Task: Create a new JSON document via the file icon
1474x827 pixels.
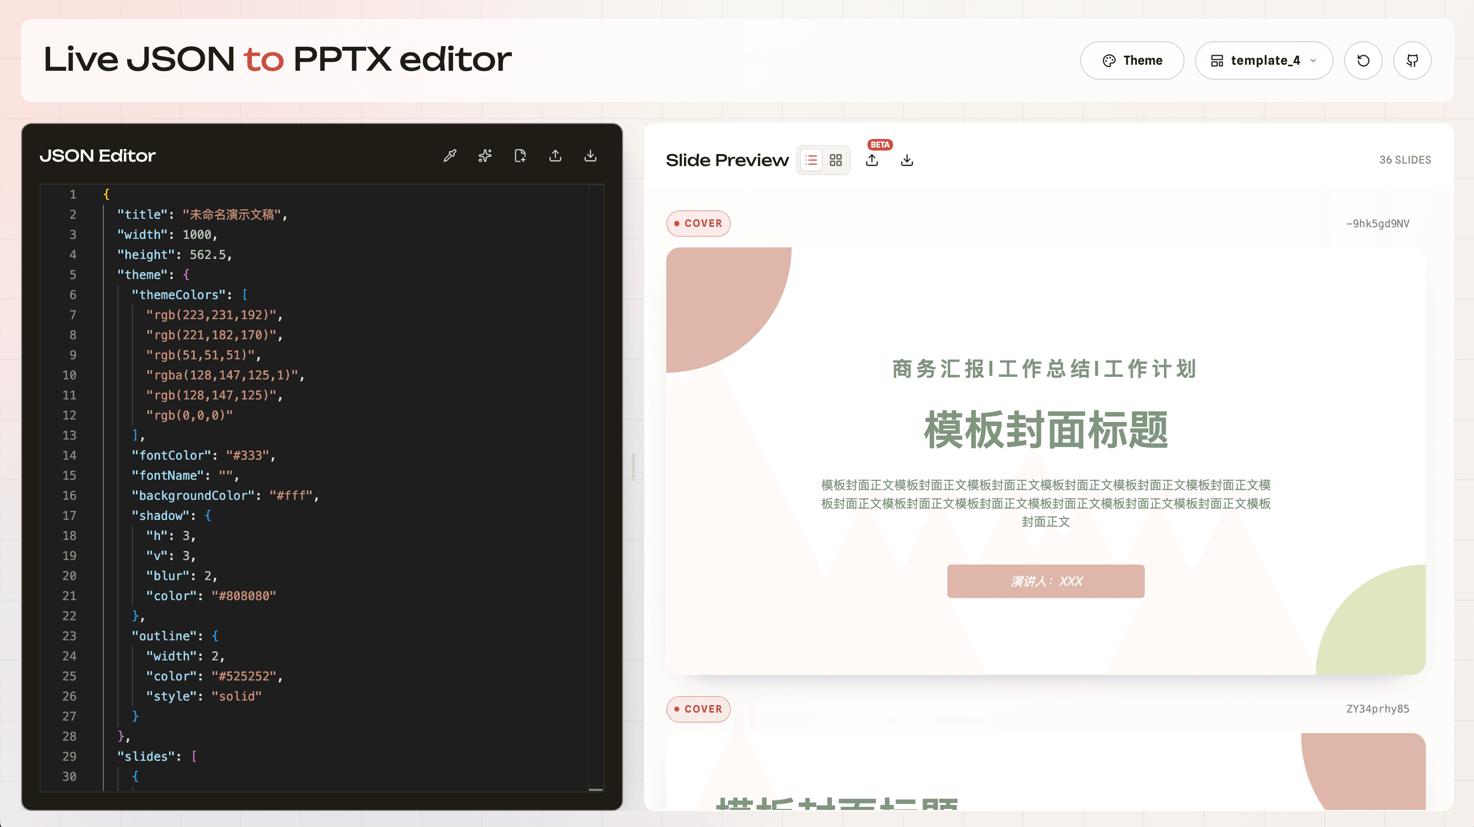Action: pos(521,155)
